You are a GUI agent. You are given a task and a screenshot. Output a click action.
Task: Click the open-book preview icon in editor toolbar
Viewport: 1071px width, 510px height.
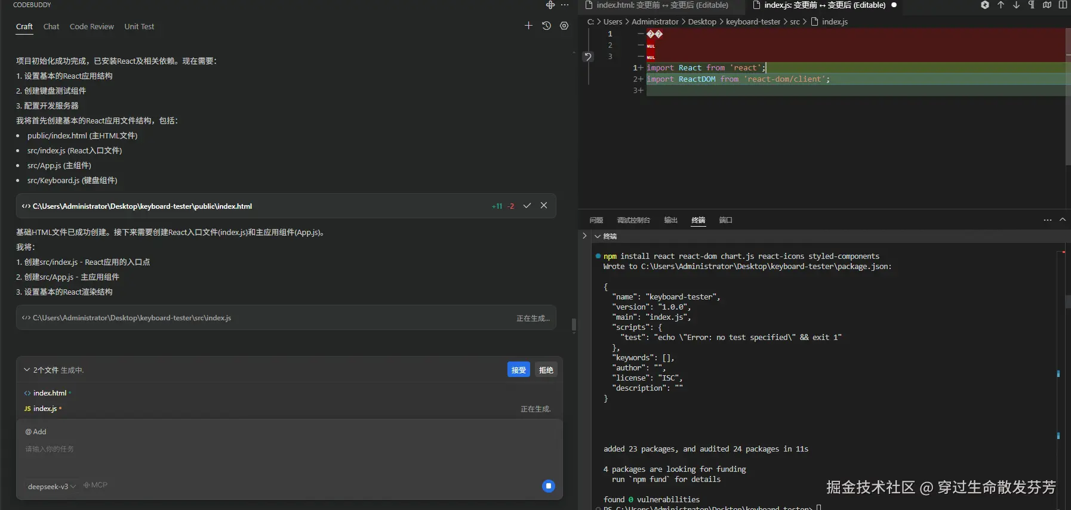click(x=1047, y=5)
